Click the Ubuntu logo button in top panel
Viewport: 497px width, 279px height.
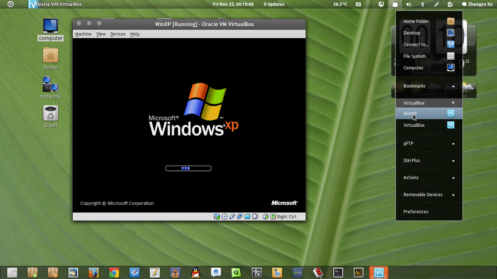pyautogui.click(x=10, y=4)
